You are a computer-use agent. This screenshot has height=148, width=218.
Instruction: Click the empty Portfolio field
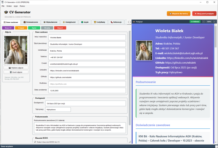pyautogui.click(x=87, y=84)
